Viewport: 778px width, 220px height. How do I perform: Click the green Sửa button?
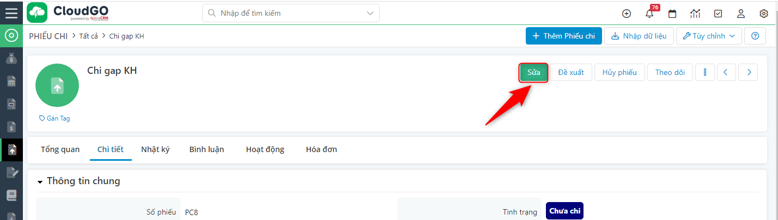coord(534,72)
